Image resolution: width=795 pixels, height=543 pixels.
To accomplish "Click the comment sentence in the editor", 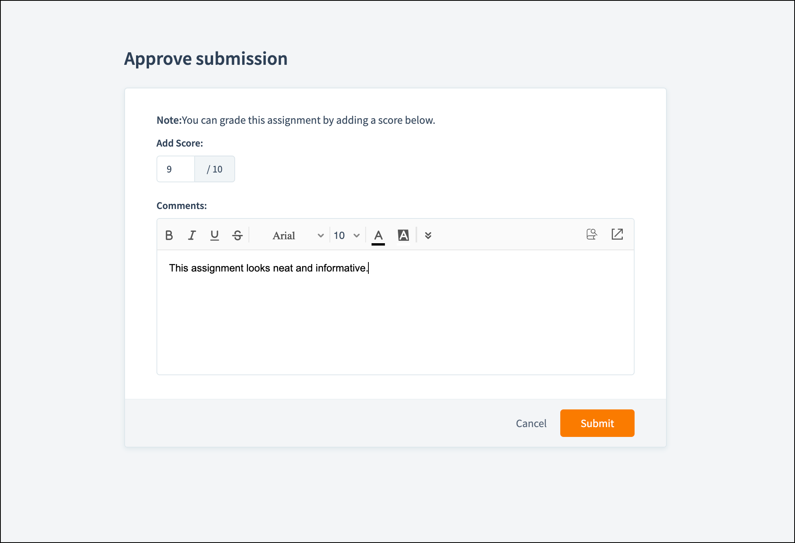I will point(268,268).
